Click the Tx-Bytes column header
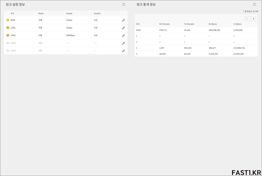This screenshot has height=176, width=262. click(237, 24)
